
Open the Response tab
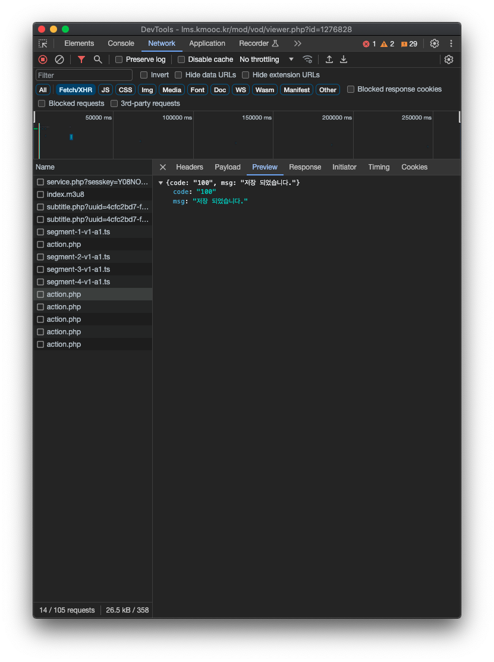[x=305, y=167]
